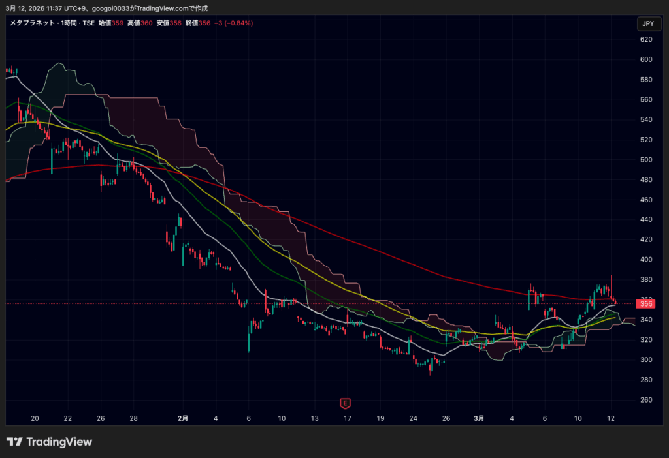Click the TradingView logo
669x458 pixels.
coord(49,442)
